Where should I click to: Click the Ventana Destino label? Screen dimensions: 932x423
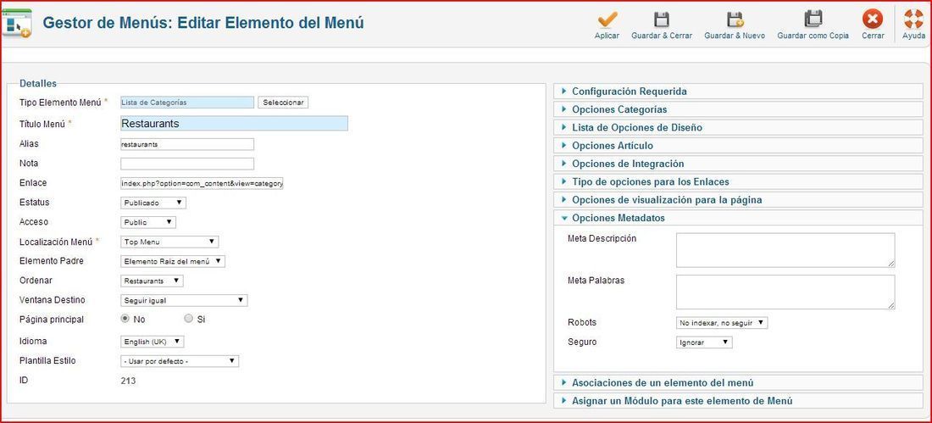52,300
